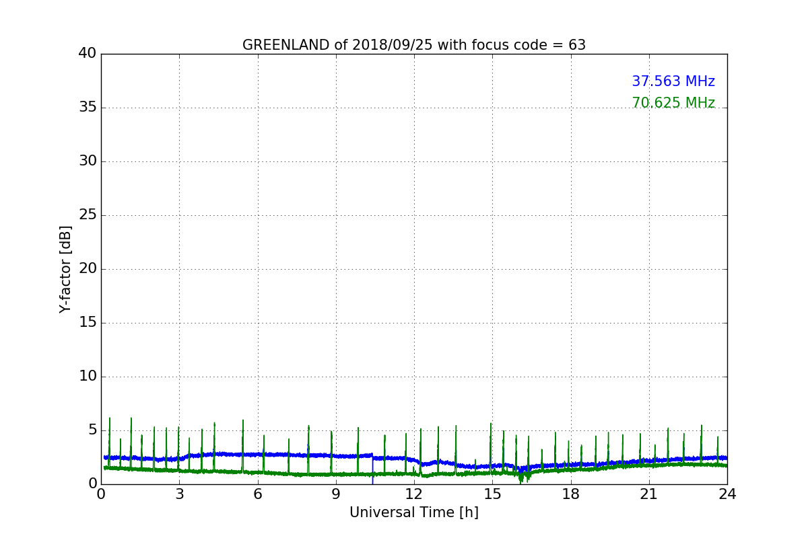Click the x-axis tick label 24
This screenshot has height=538, width=808.
coord(727,494)
